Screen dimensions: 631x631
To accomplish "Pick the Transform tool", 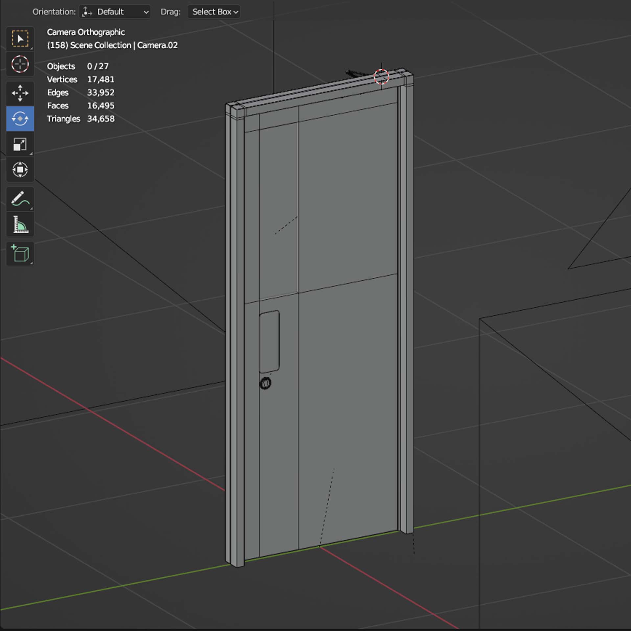I will (x=20, y=170).
